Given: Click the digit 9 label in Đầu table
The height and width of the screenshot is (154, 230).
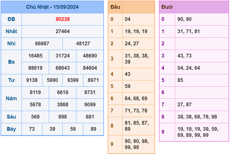Looking at the screenshot, I should coord(112,144).
